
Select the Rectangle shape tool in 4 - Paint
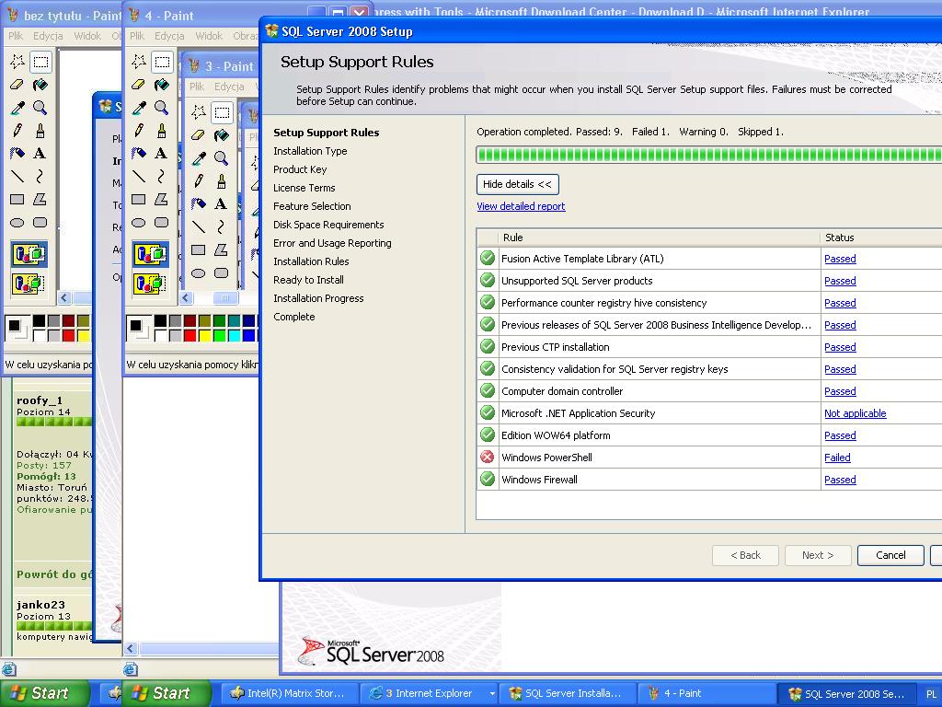coord(139,199)
